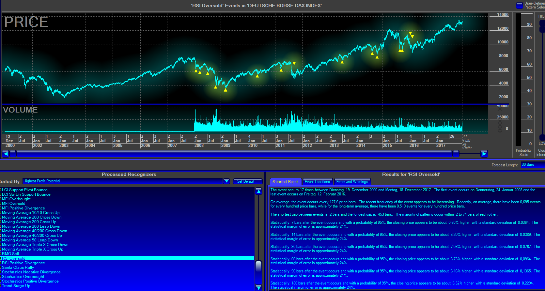Click the '180 bars after the event' statistic
The height and width of the screenshot is (291, 545).
tap(402, 285)
